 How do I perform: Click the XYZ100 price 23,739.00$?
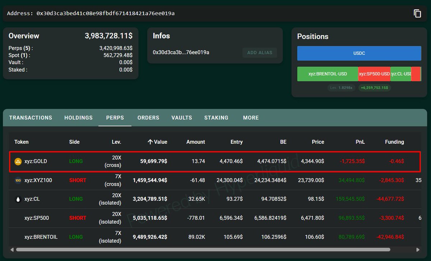point(311,180)
